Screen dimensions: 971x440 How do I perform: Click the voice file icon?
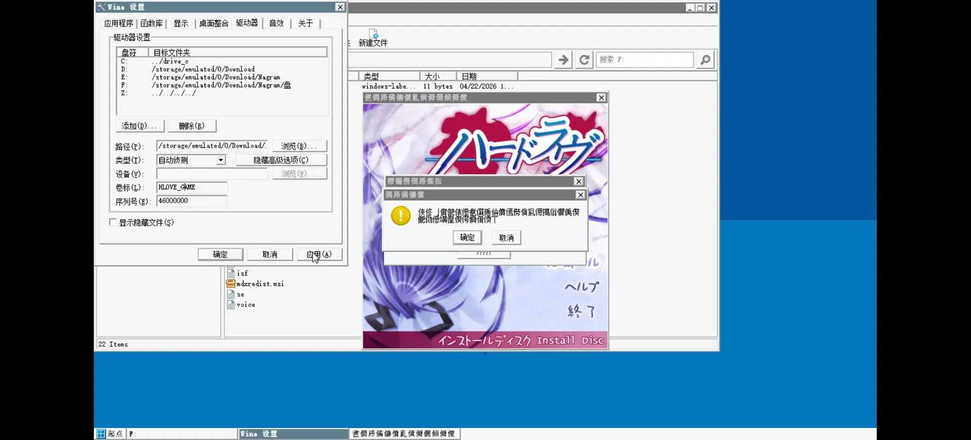(231, 304)
